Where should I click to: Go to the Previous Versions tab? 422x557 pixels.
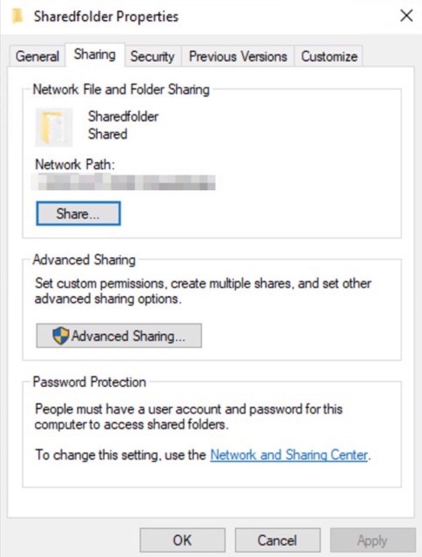pyautogui.click(x=238, y=56)
